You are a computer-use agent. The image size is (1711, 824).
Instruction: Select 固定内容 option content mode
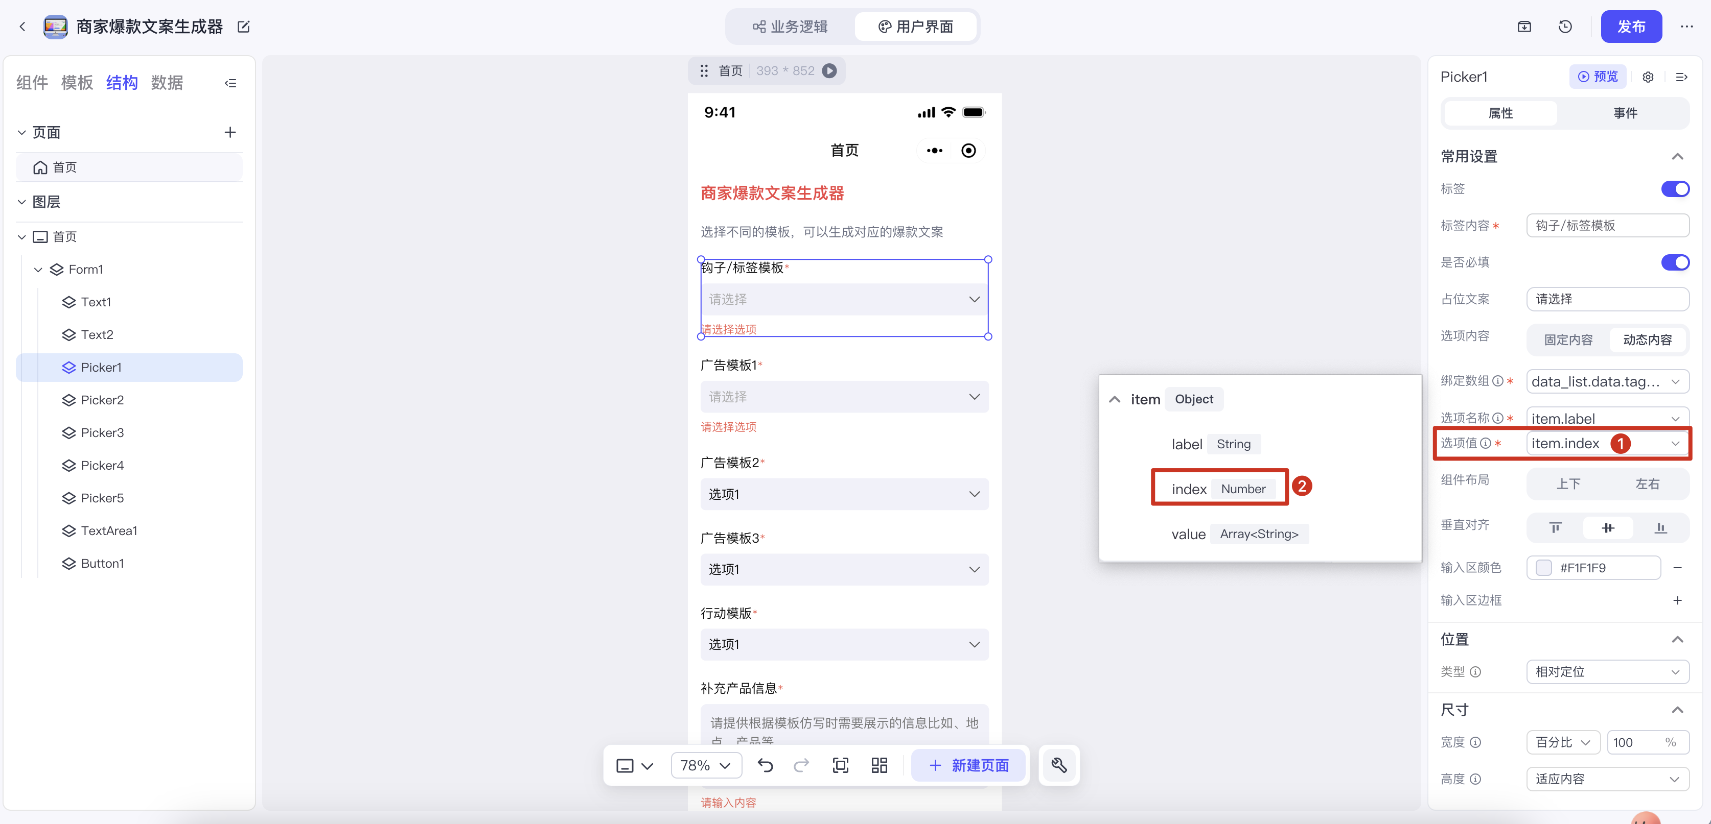(1567, 340)
